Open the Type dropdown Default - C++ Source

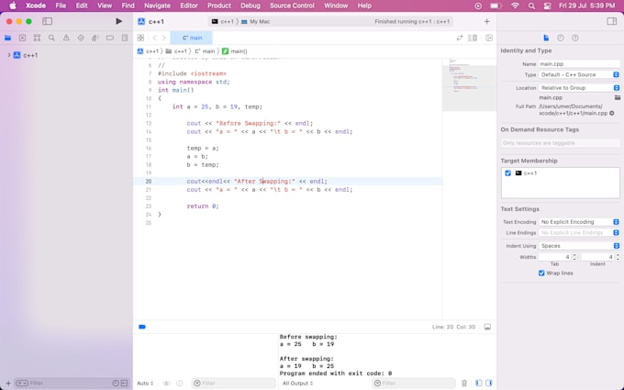[x=579, y=75]
